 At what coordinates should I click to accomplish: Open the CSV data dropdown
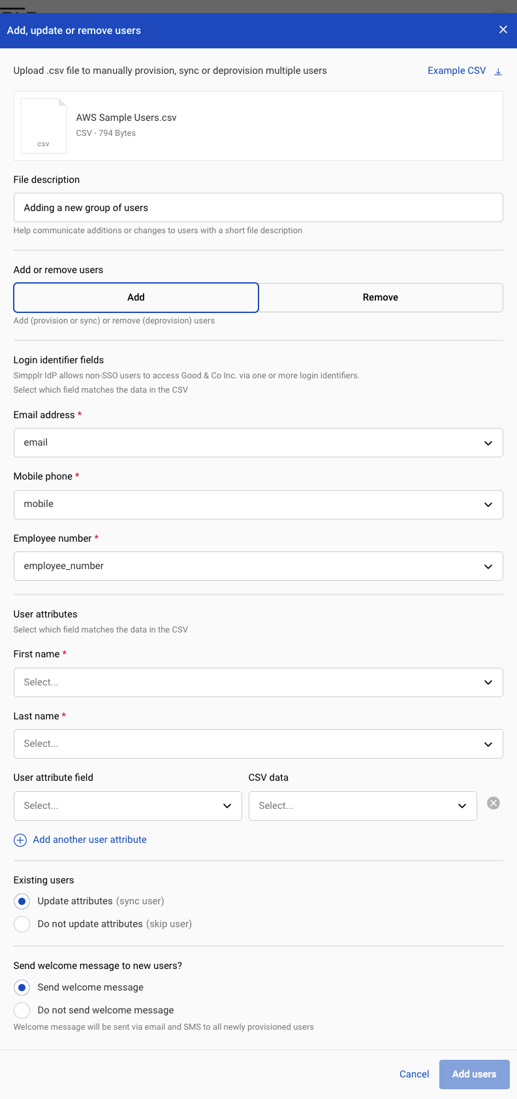tap(362, 806)
